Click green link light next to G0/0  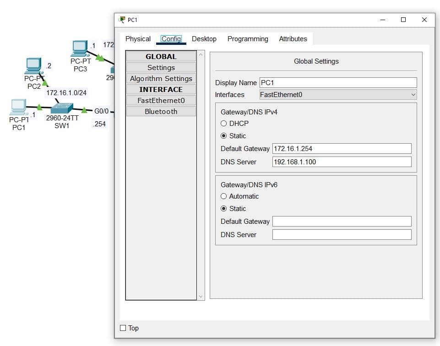84,110
